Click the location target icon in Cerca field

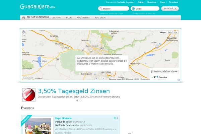(133, 8)
